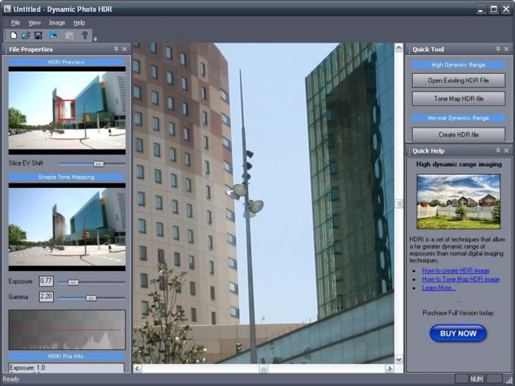Viewport: 515px width, 386px height.
Task: Click the New file toolbar icon
Action: [14, 35]
